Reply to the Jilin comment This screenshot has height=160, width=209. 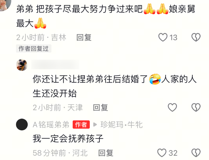click(x=84, y=37)
